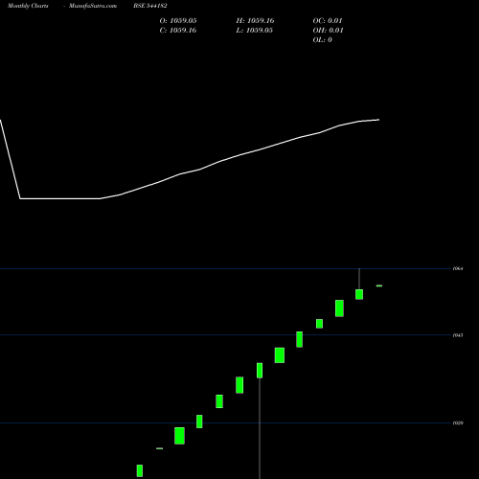Image resolution: width=479 pixels, height=479 pixels.
Task: Select the low value 'L: 1059.05'
Action: 255,31
